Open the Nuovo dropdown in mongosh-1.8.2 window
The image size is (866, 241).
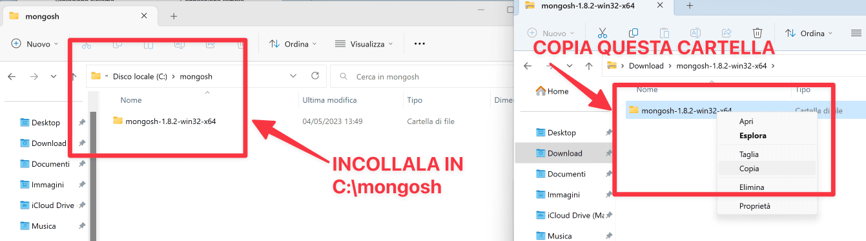click(x=551, y=33)
